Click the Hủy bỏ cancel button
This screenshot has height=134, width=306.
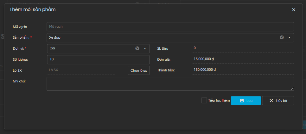(x=278, y=101)
